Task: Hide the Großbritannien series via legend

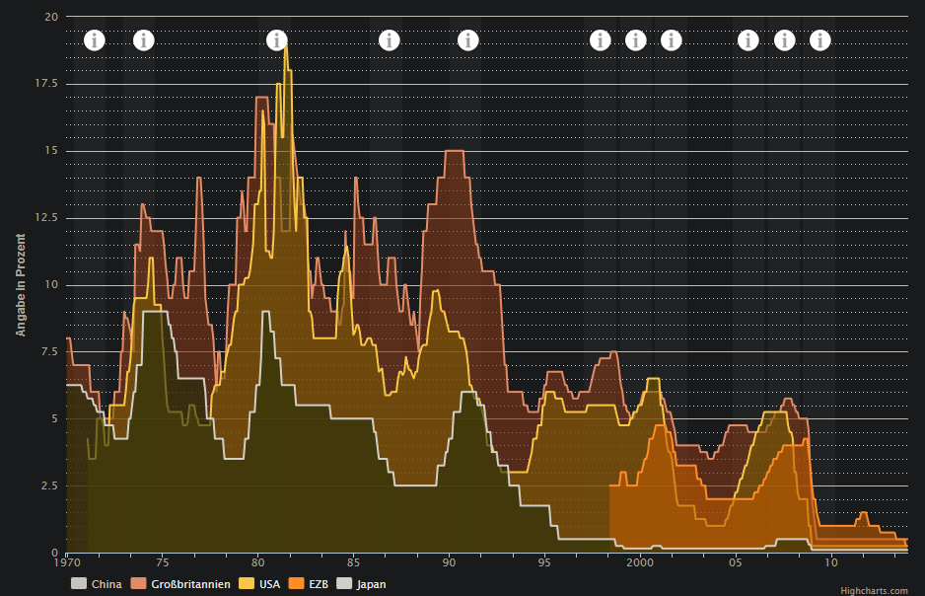Action: tap(180, 583)
